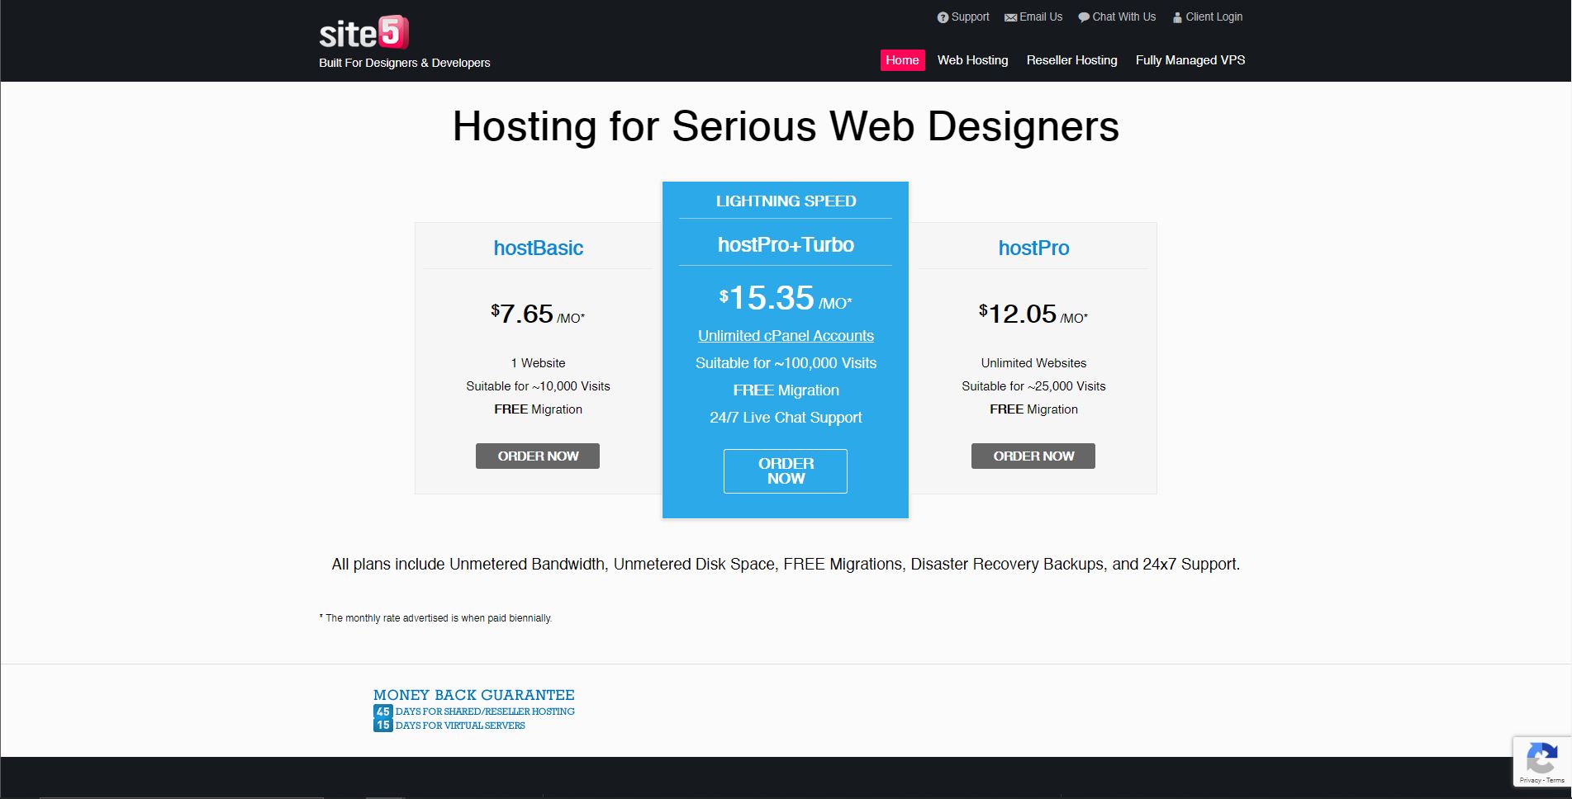The image size is (1572, 799).
Task: Click Order Now for hostPro+Turbo
Action: click(x=786, y=471)
